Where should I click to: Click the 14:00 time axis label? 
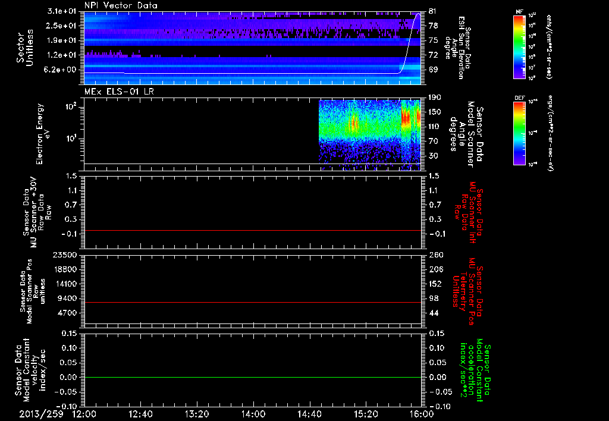click(x=253, y=414)
